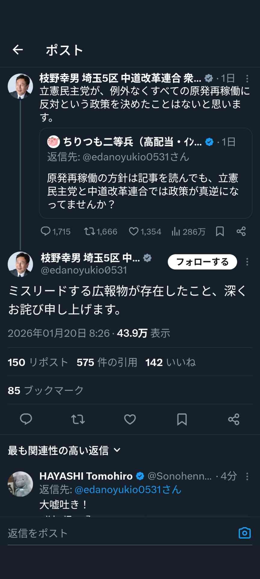260x579 pixels.
Task: Open camera icon in reply field
Action: [244, 533]
